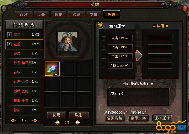Tick the checkbox beside 攻击+1951
Screen dimensions: 189x134
click(x=104, y=47)
